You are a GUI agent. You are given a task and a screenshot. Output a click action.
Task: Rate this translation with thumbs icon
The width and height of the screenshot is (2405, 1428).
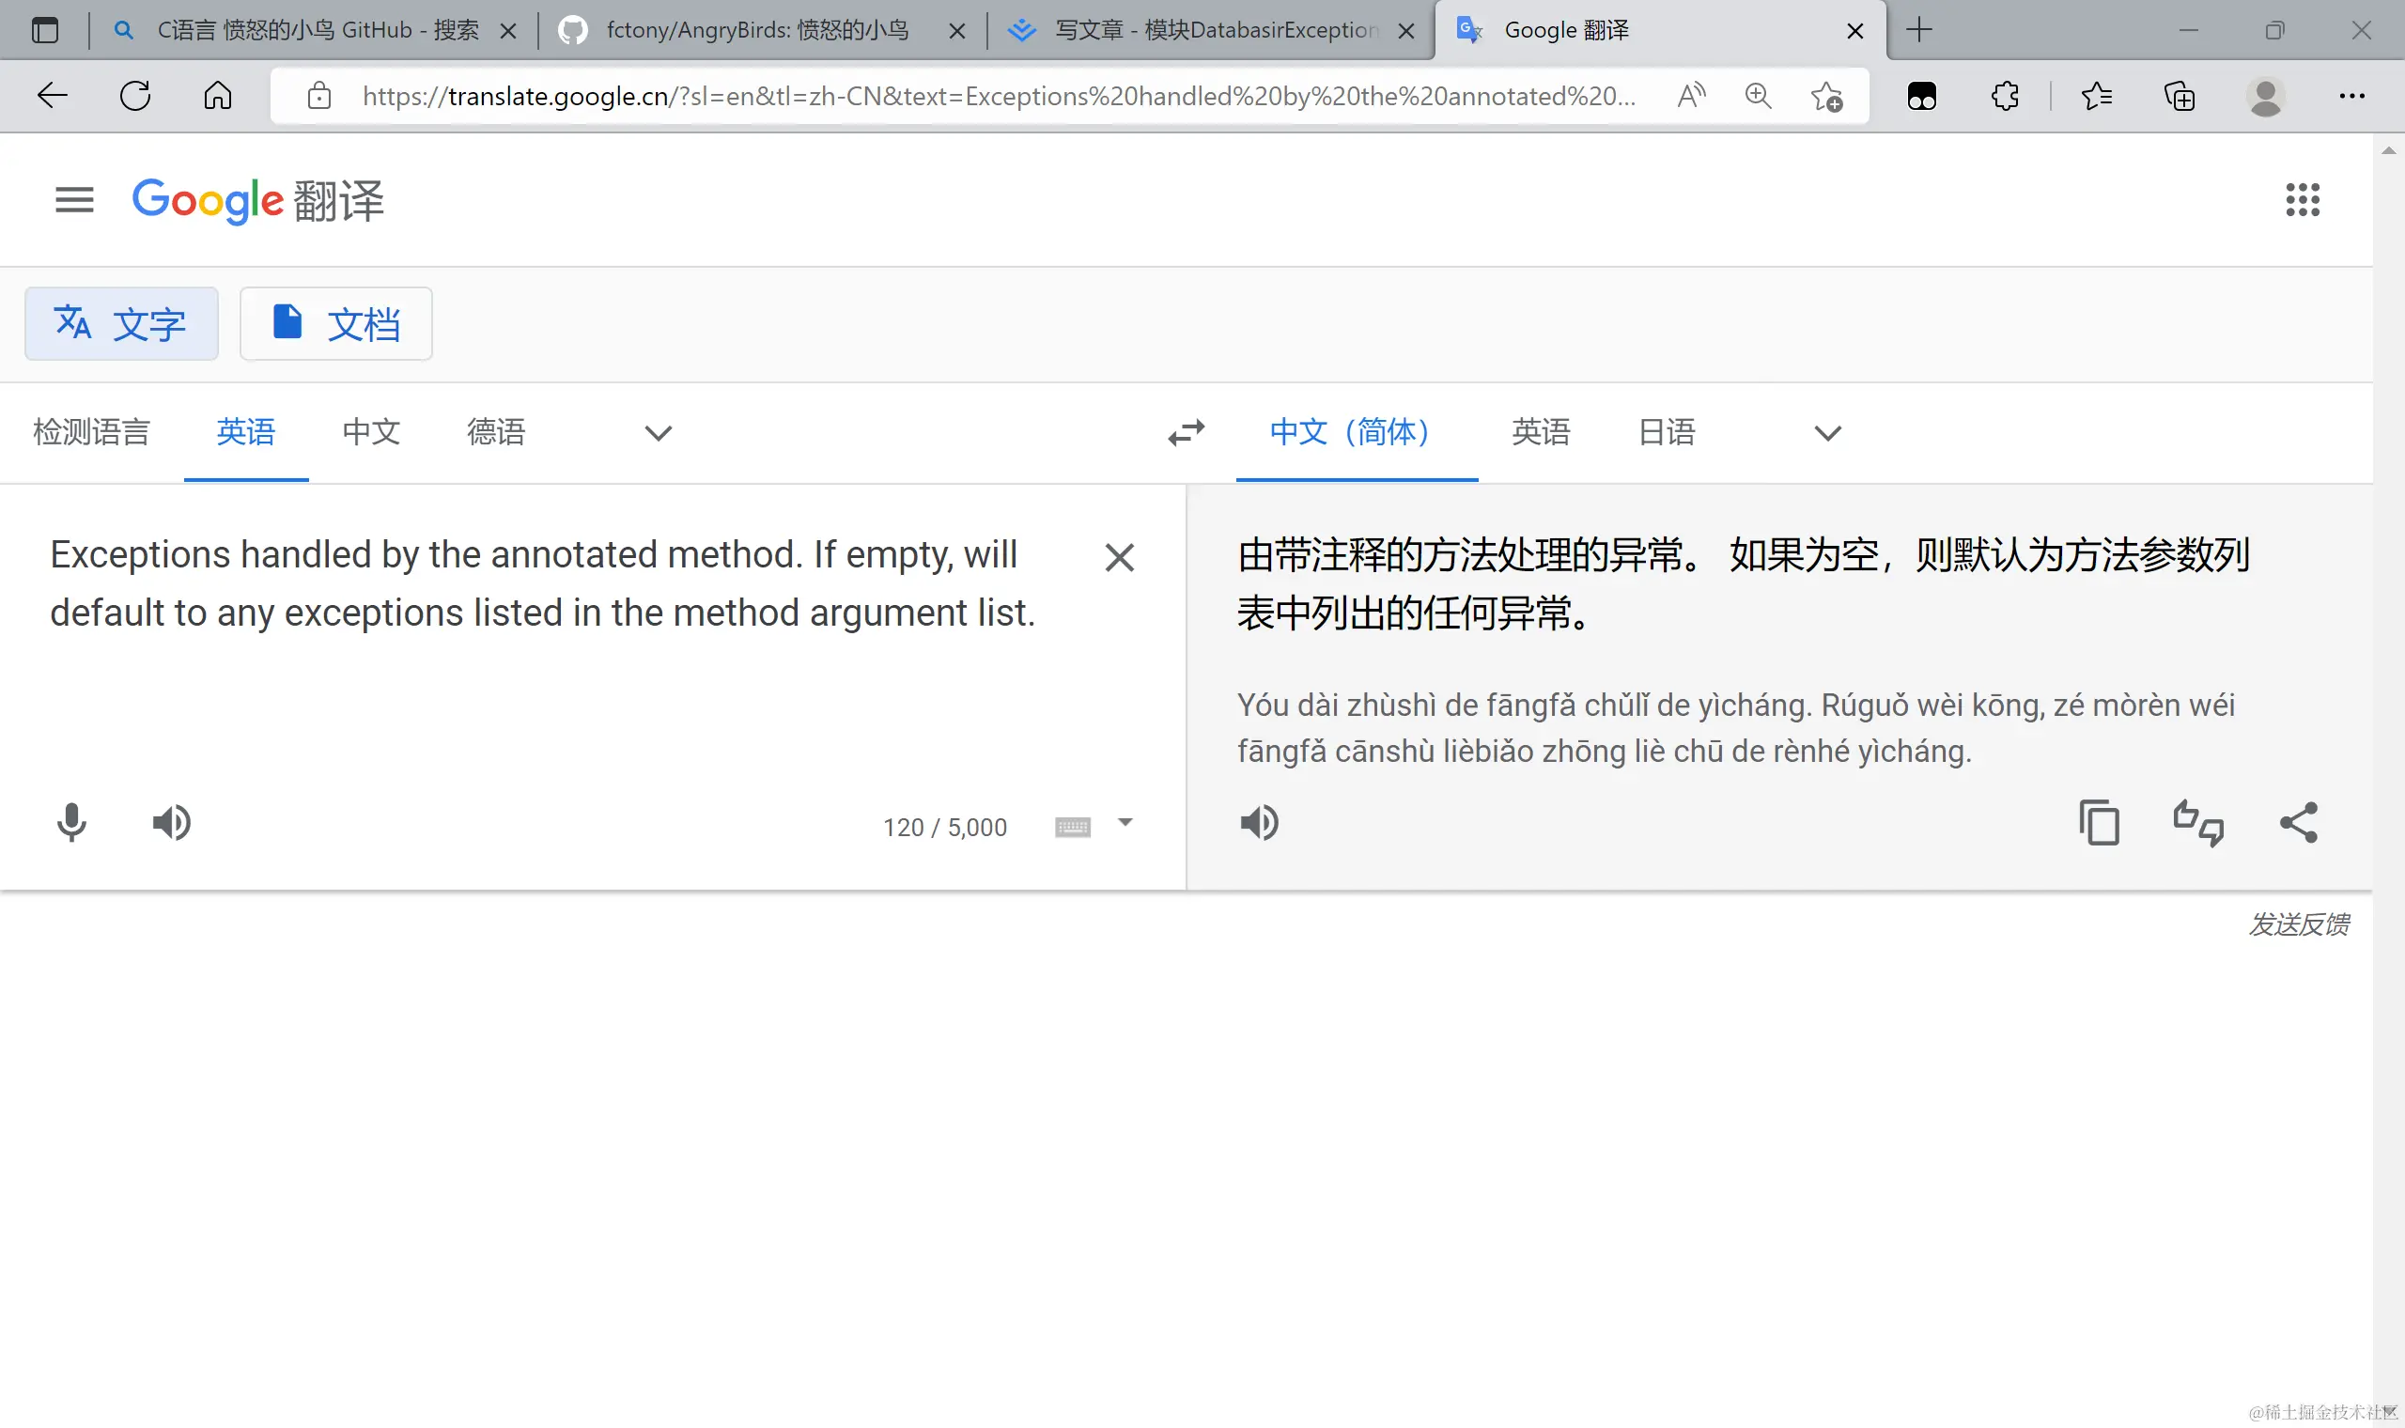click(2198, 823)
